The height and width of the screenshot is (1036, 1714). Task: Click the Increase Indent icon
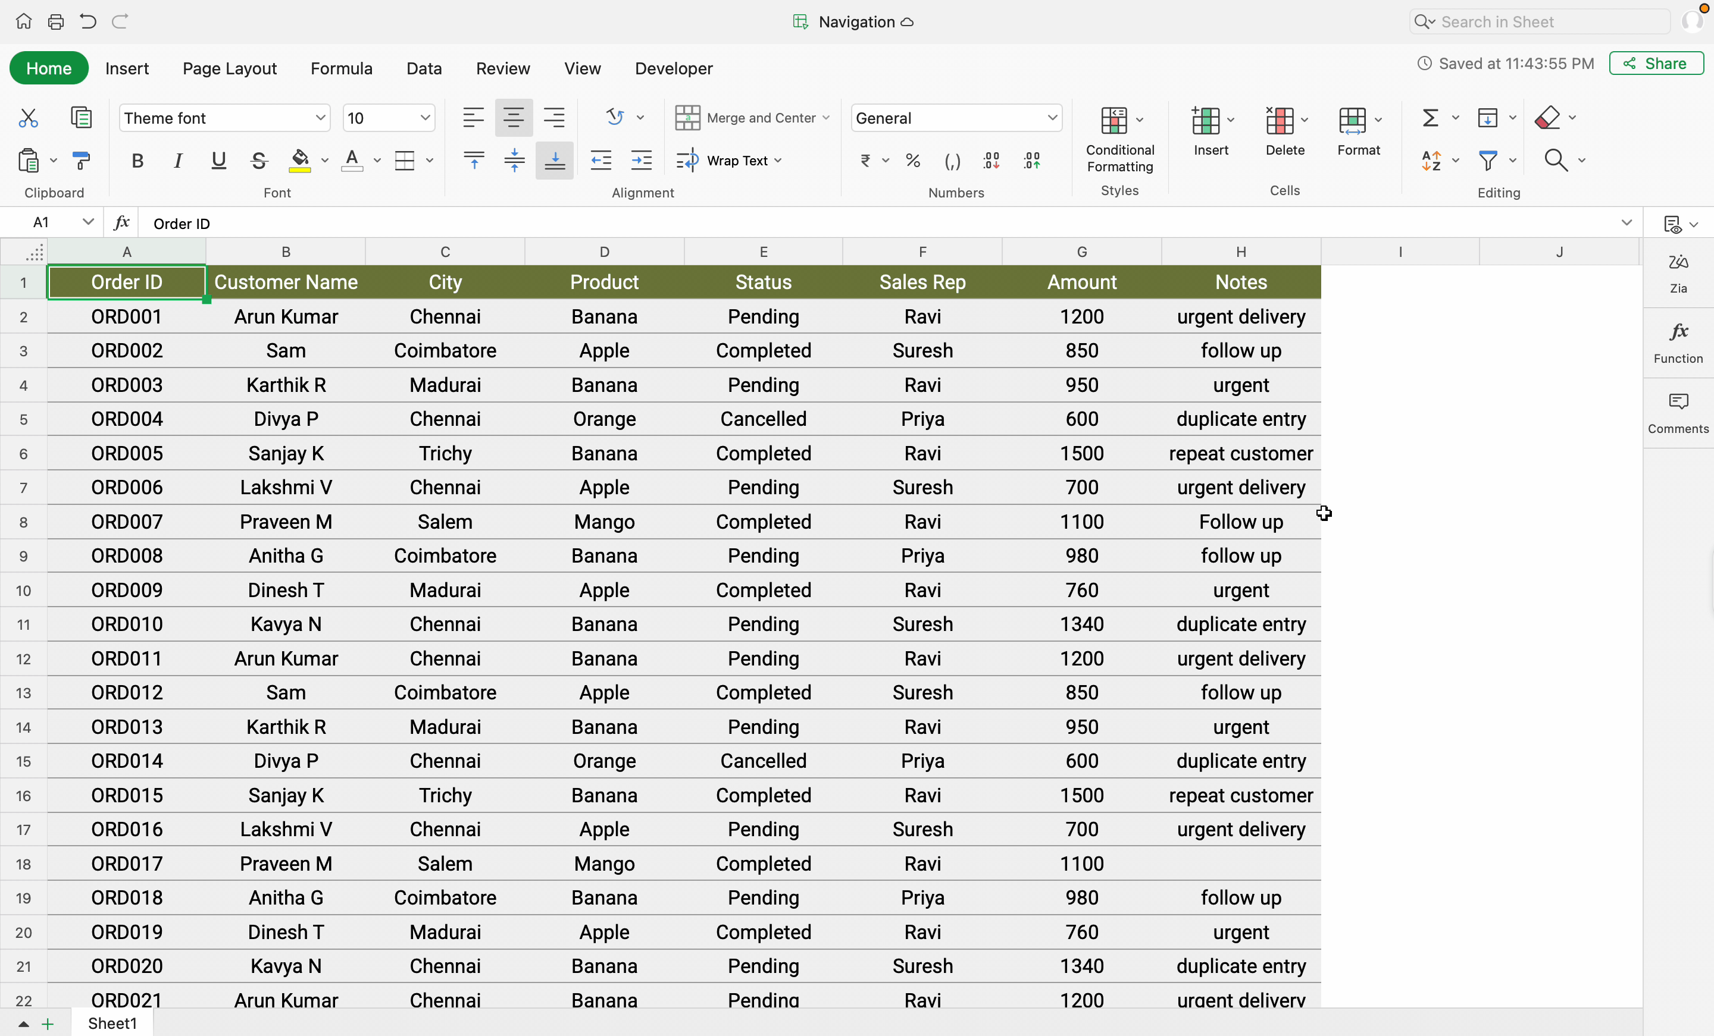coord(640,161)
